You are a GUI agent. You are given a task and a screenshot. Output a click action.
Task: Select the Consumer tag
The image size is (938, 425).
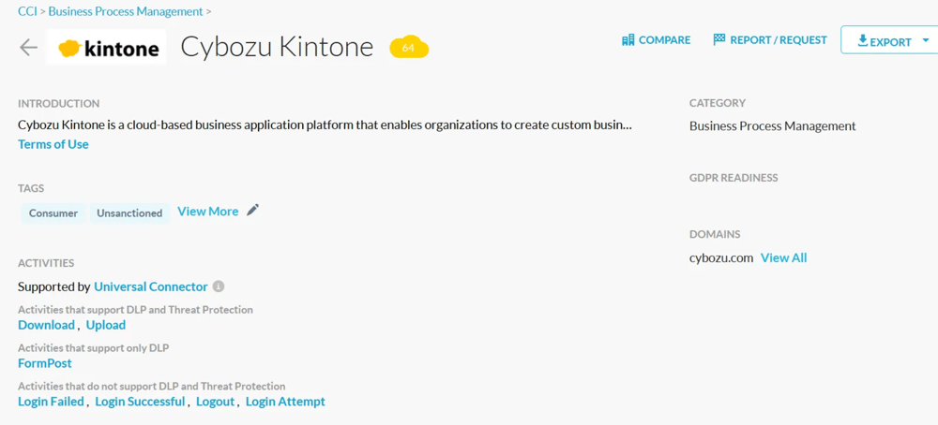[53, 213]
